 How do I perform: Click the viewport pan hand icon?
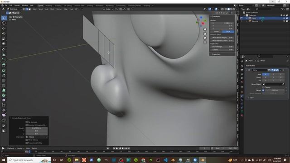point(205,34)
